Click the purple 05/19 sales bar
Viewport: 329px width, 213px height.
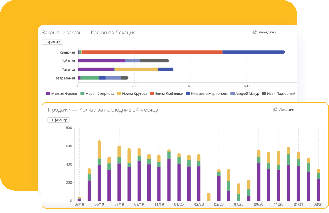tap(99, 183)
